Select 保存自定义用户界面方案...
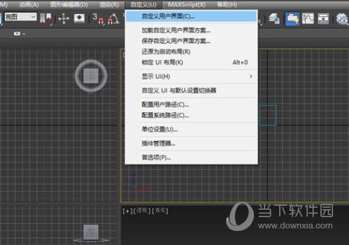This screenshot has width=349, height=245. pyautogui.click(x=191, y=41)
